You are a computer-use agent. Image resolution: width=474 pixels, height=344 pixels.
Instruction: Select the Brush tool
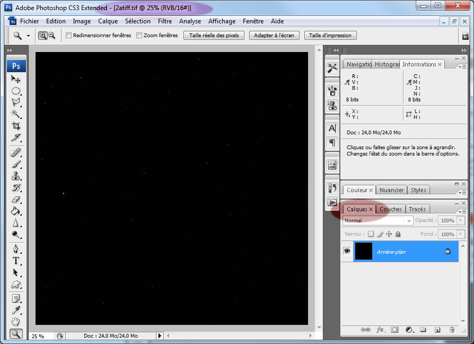point(16,164)
